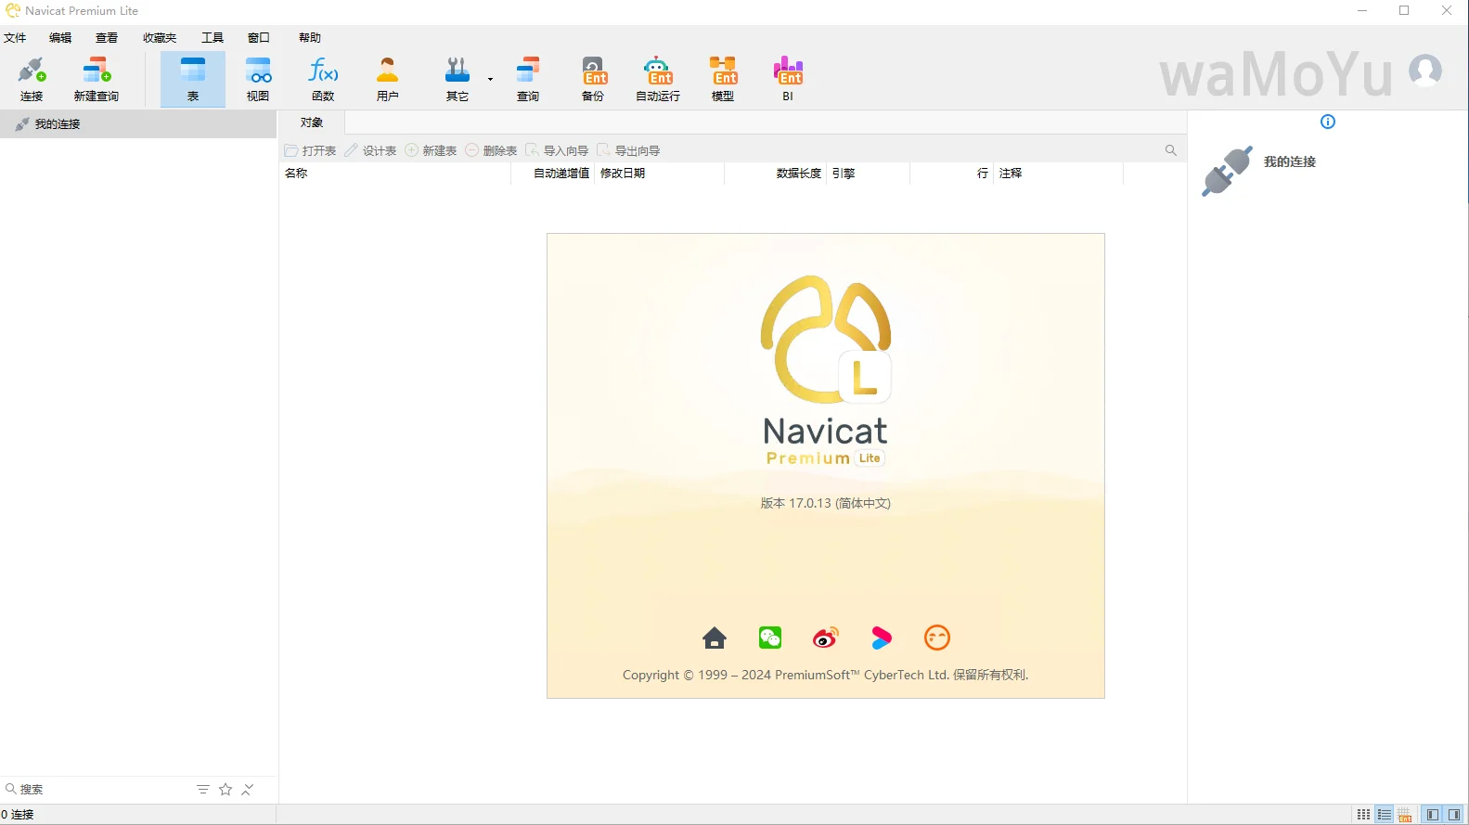Open the User (用户) toolbar icon
Image resolution: width=1469 pixels, height=825 pixels.
(x=388, y=79)
